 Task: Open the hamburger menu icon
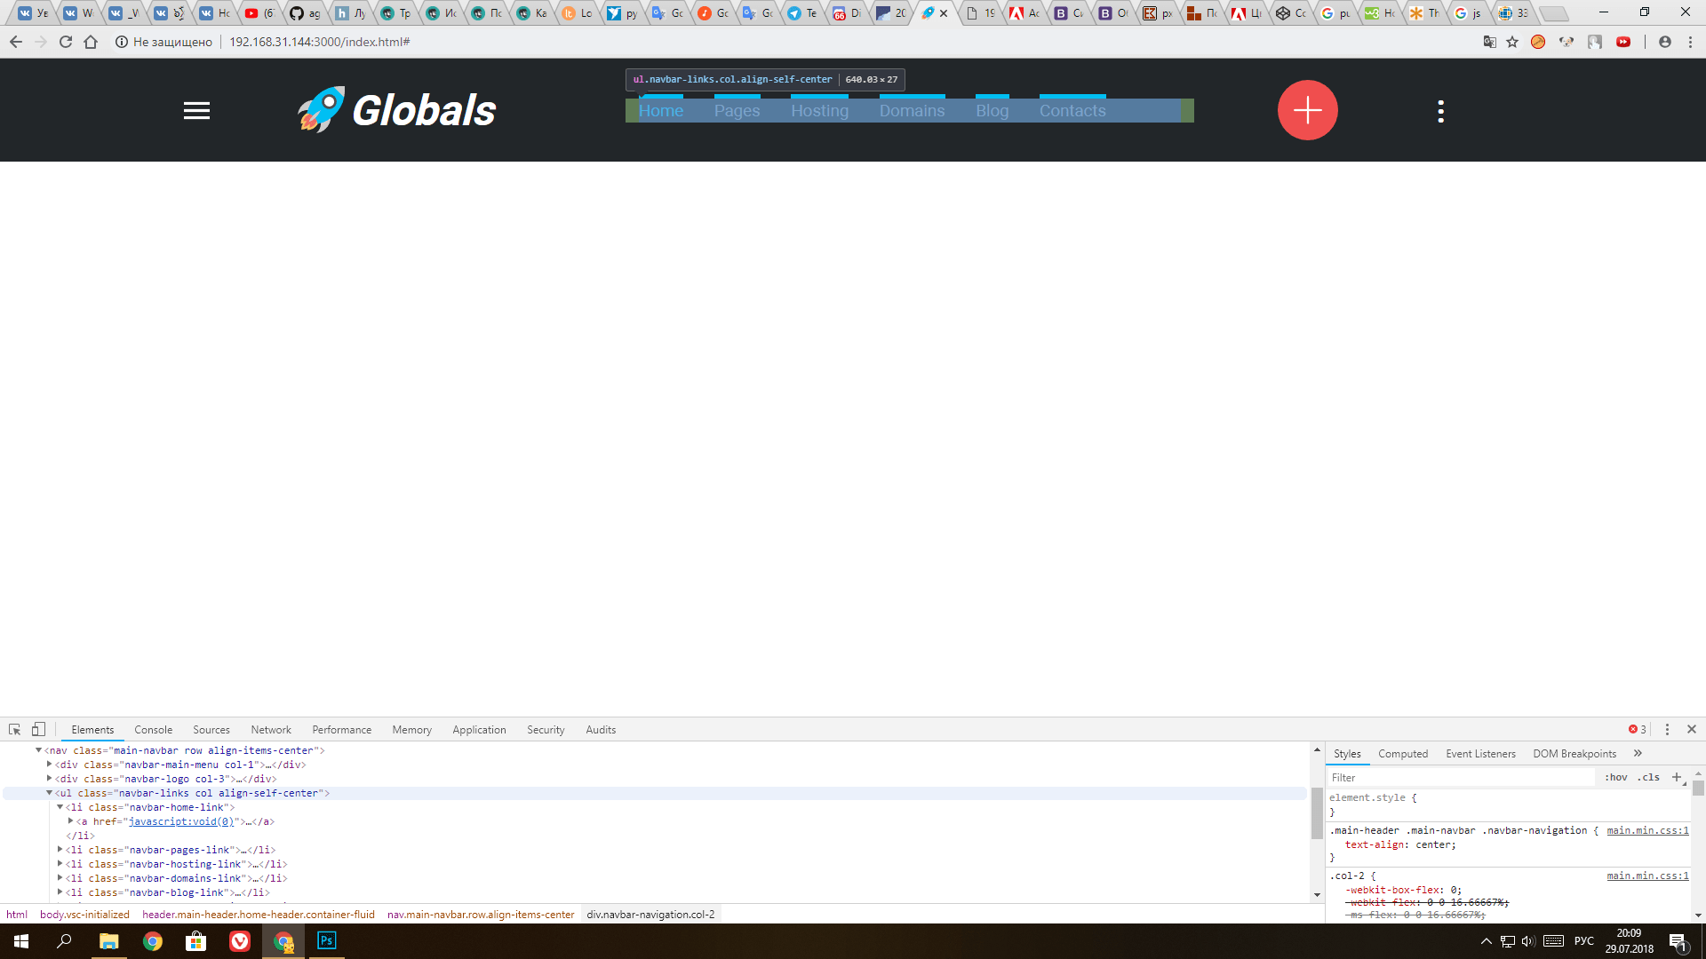pyautogui.click(x=196, y=111)
